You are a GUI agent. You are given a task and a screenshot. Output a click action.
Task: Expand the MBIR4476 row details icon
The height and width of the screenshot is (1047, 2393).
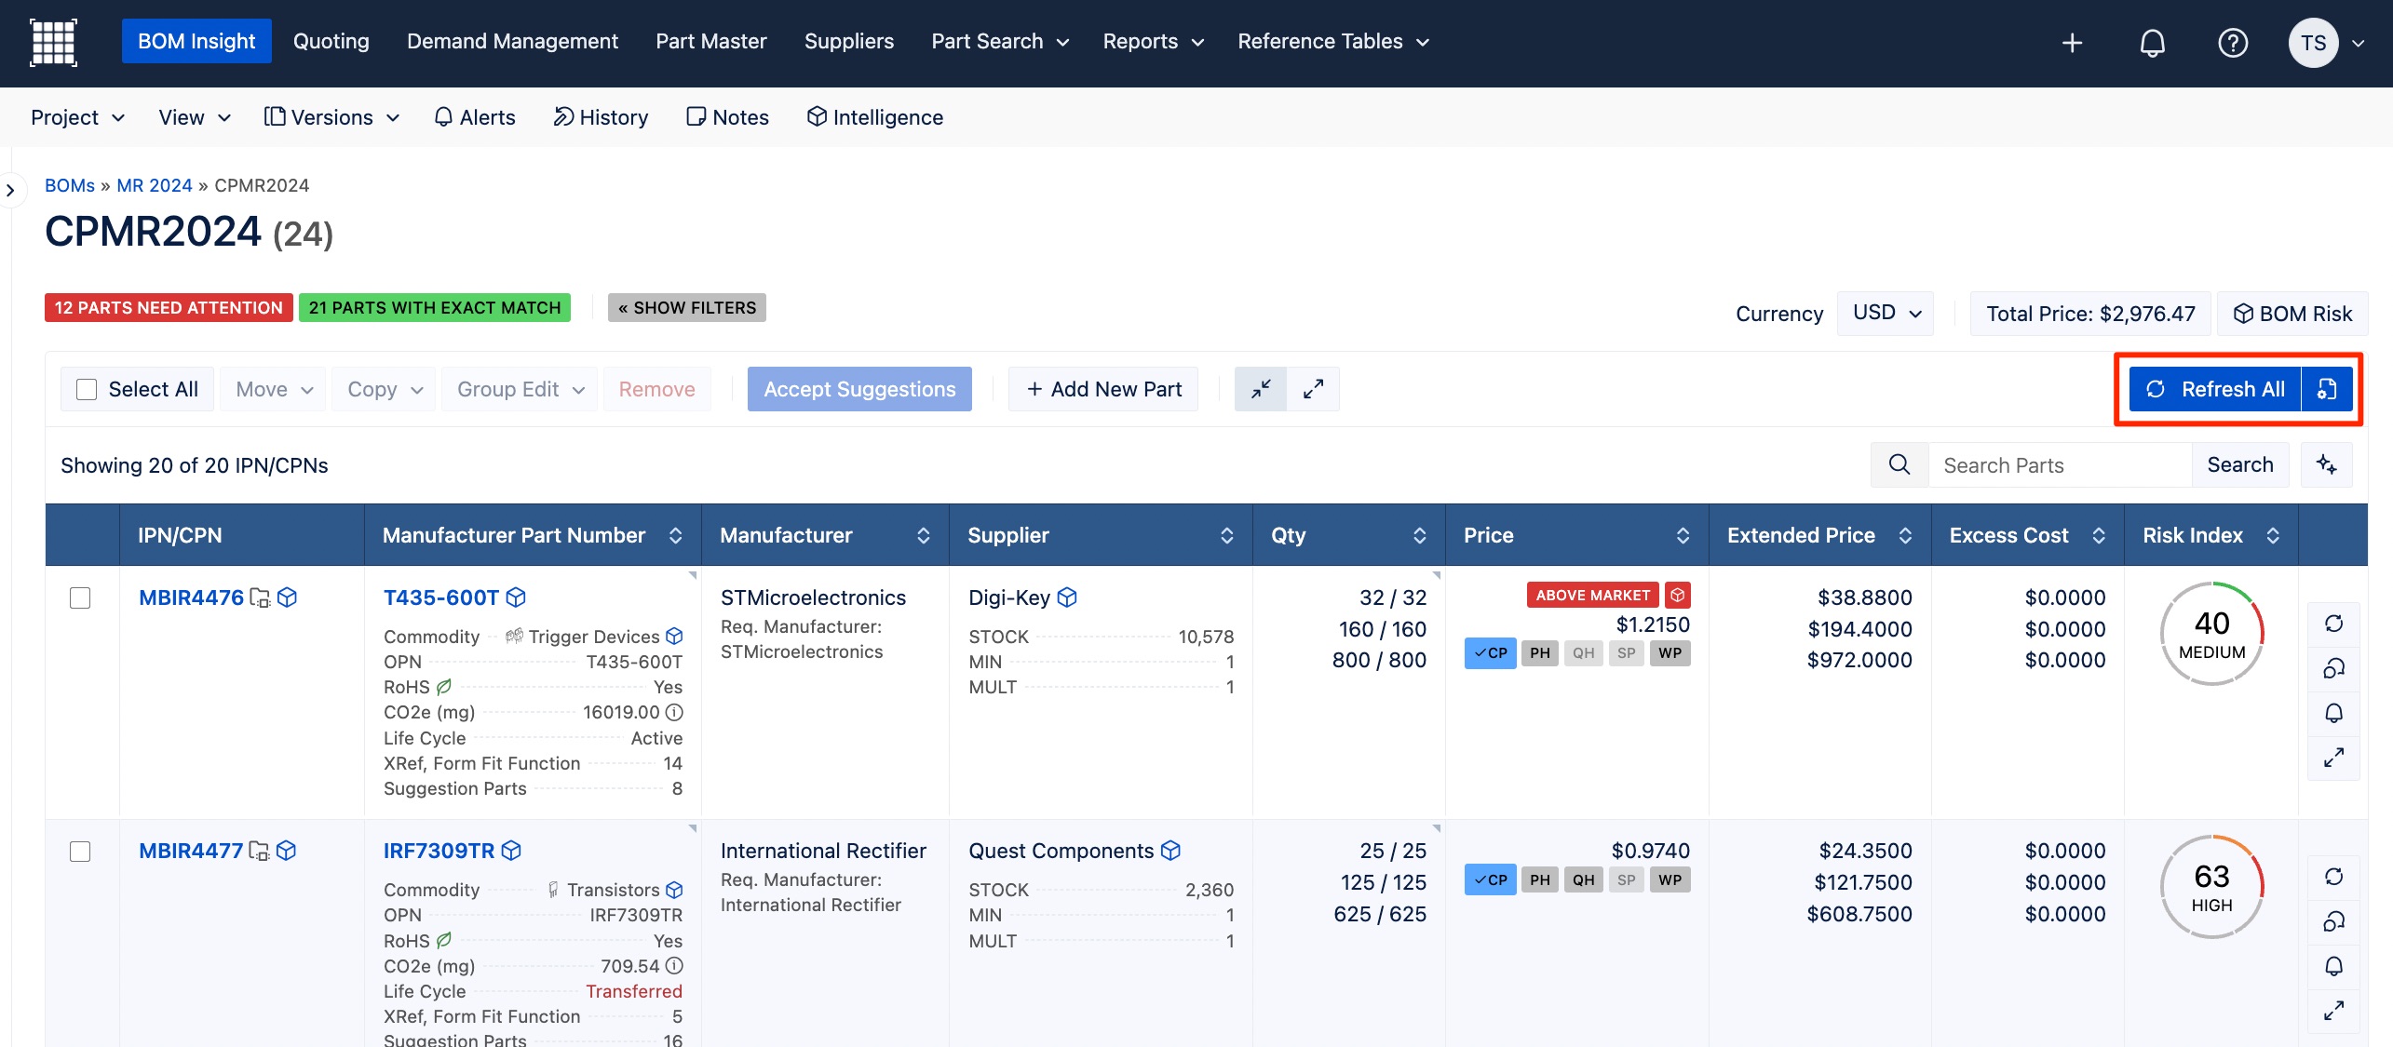pos(2333,758)
